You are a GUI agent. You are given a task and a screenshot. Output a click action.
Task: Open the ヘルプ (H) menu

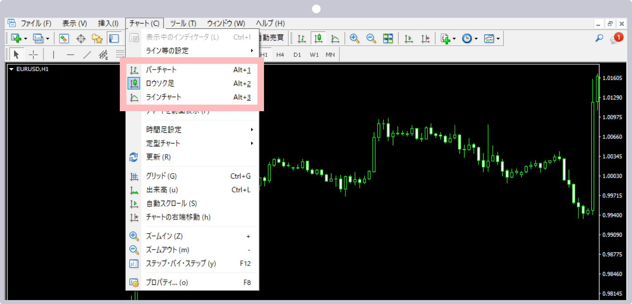[x=271, y=23]
